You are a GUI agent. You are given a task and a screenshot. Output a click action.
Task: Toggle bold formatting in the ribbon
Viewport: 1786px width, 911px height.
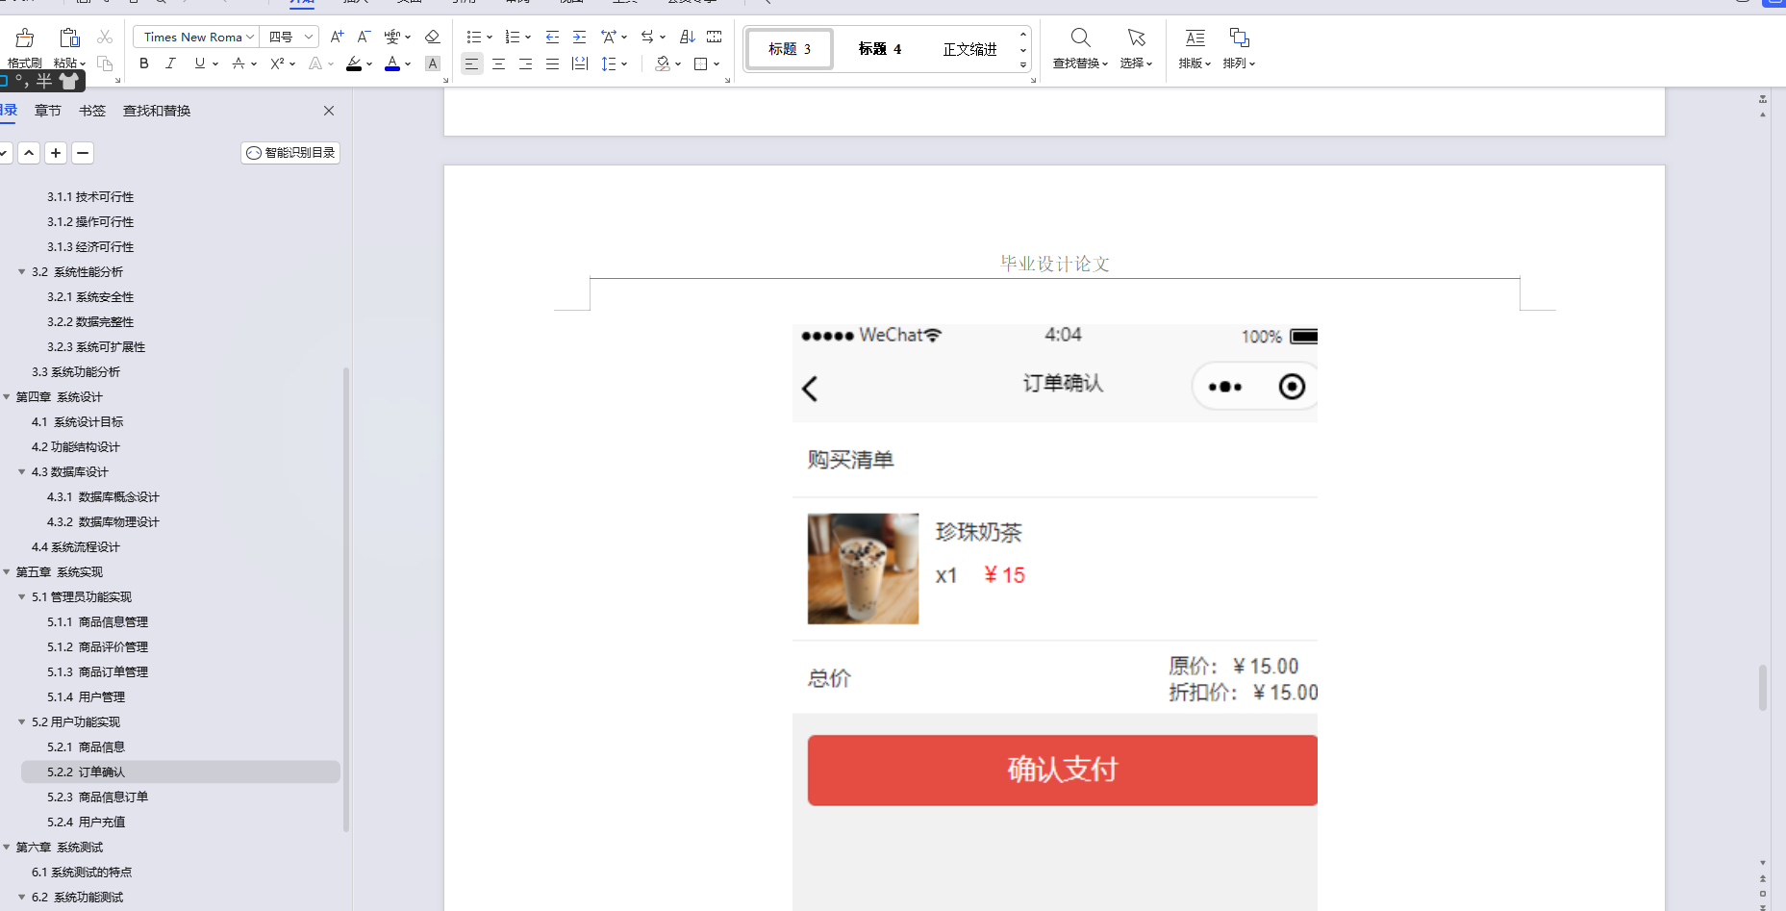(x=143, y=63)
